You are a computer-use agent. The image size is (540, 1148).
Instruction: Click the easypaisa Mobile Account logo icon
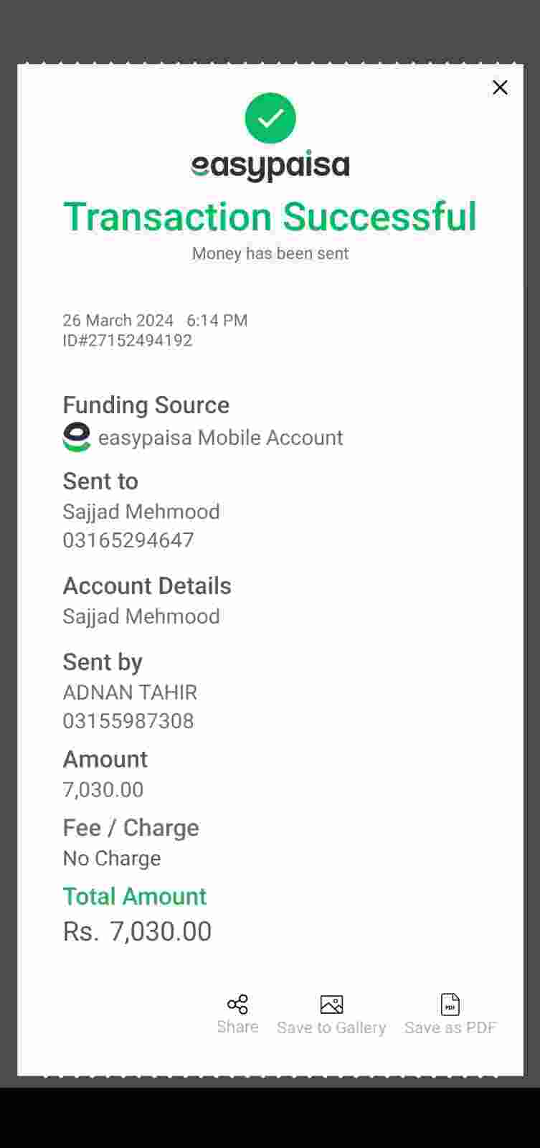pyautogui.click(x=77, y=437)
